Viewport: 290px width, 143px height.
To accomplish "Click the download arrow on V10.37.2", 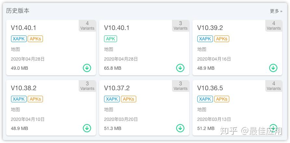I will 180,128.
